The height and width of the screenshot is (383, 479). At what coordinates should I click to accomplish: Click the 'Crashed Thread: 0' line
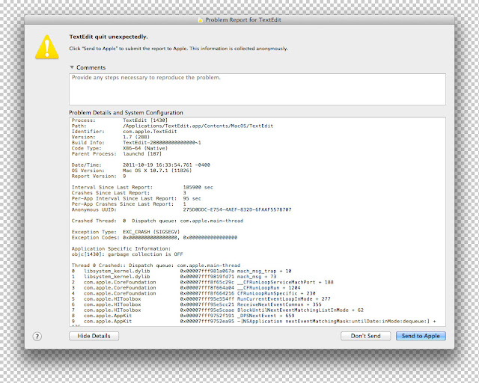(x=157, y=221)
